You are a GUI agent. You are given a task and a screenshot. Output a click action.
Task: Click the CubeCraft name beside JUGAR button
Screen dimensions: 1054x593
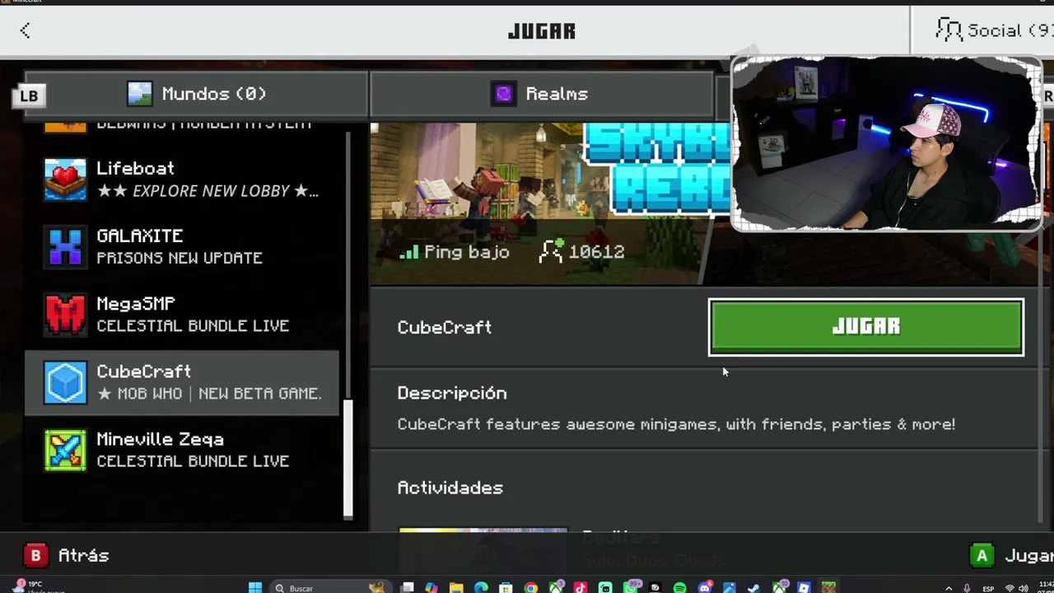[445, 328]
